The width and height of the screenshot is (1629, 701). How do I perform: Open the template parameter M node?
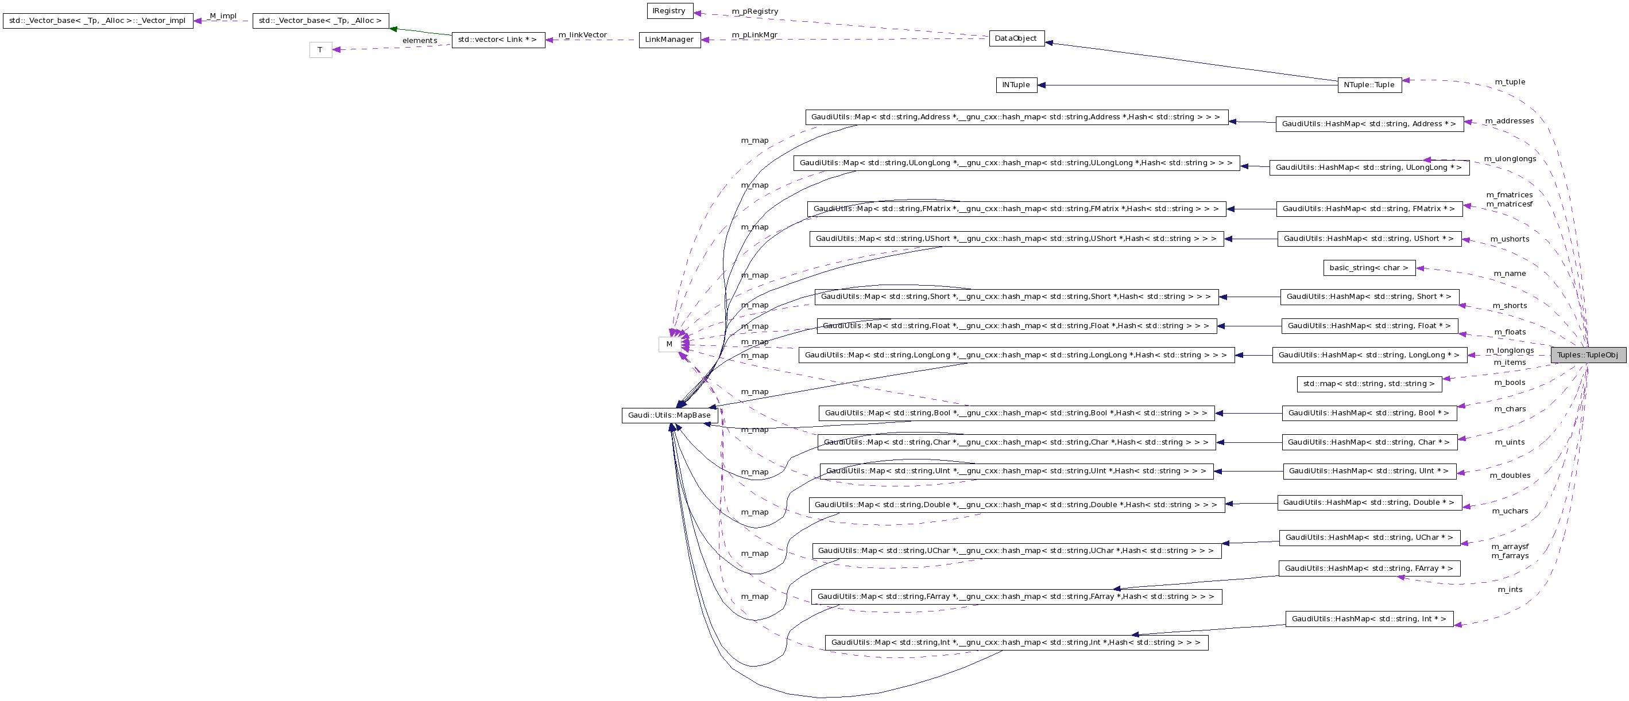(x=669, y=344)
